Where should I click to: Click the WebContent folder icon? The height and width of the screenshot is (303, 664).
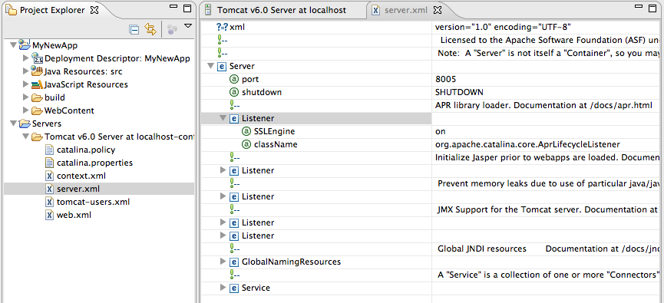pos(38,111)
